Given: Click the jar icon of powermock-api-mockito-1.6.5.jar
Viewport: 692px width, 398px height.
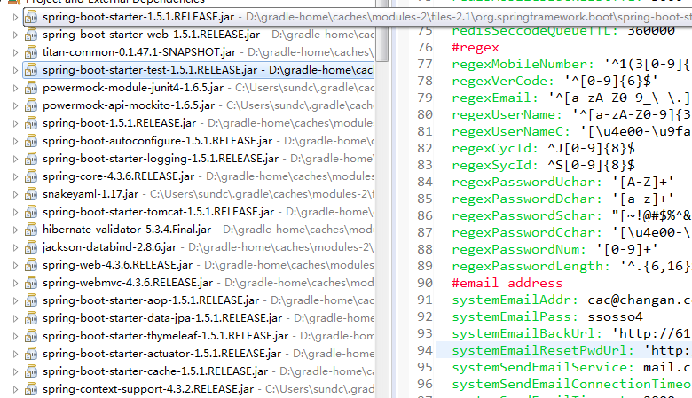Looking at the screenshot, I should (31, 105).
